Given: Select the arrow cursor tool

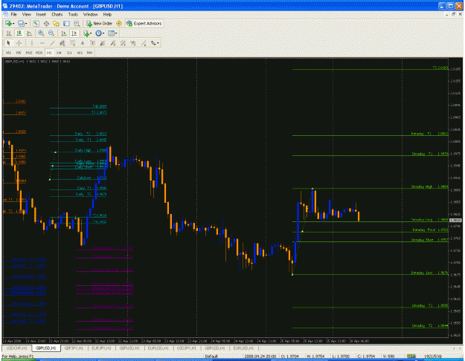Looking at the screenshot, I should [x=9, y=43].
